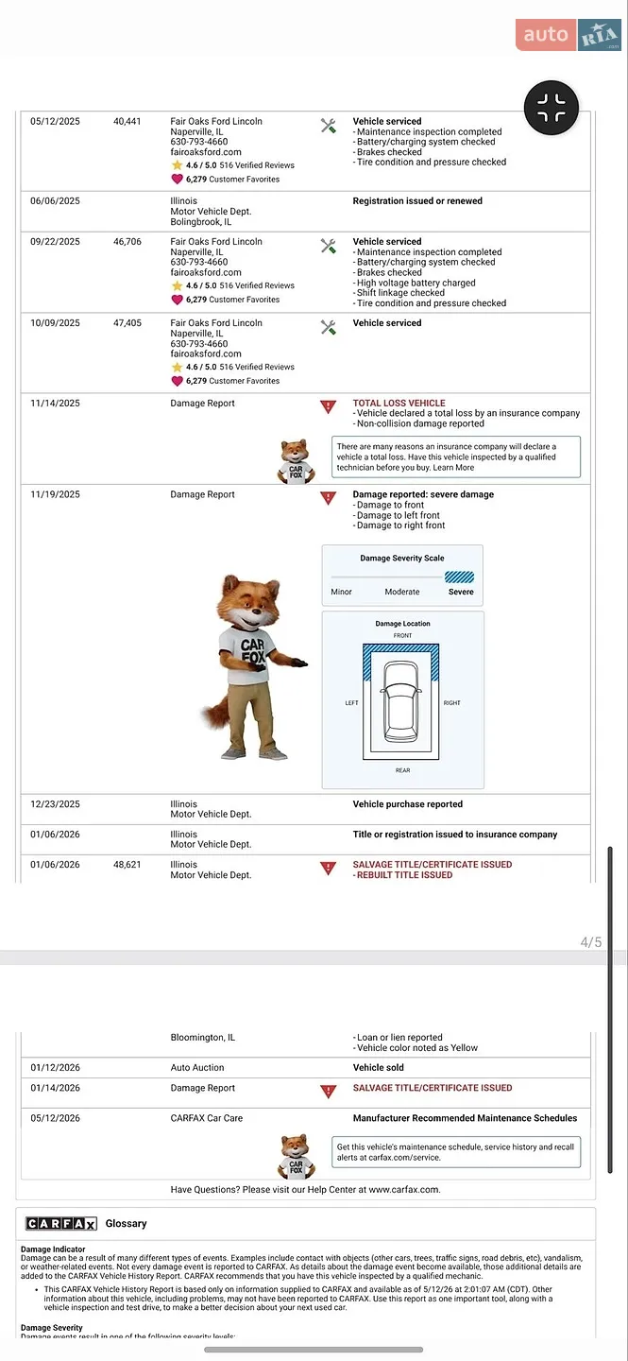Click 4/5 page indicator
This screenshot has width=628, height=1361.
(x=591, y=941)
